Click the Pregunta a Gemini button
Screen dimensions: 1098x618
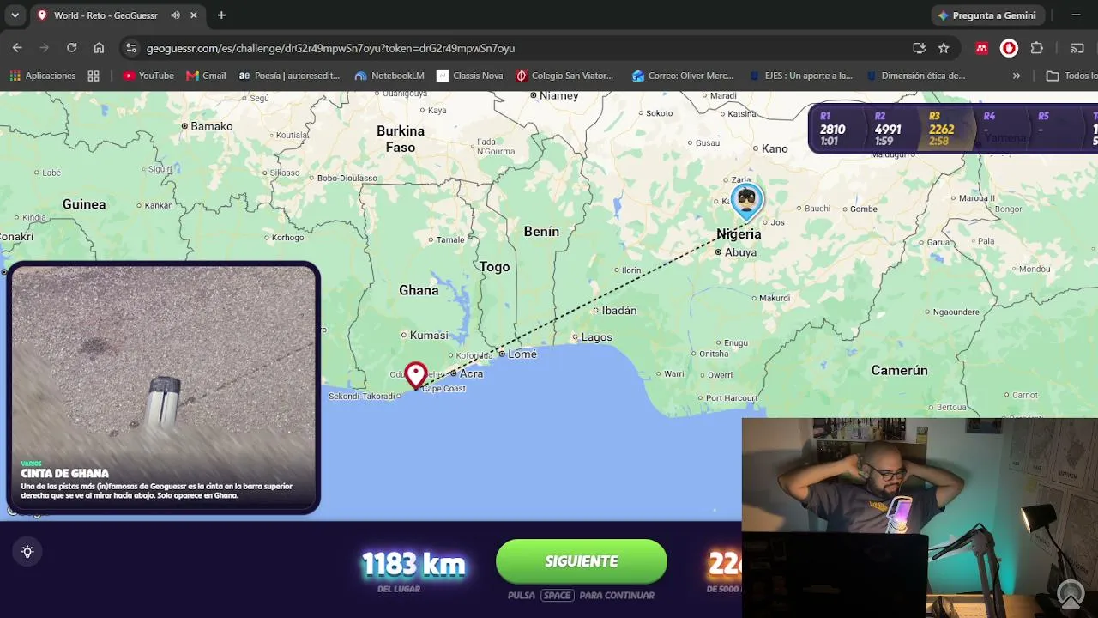click(986, 15)
